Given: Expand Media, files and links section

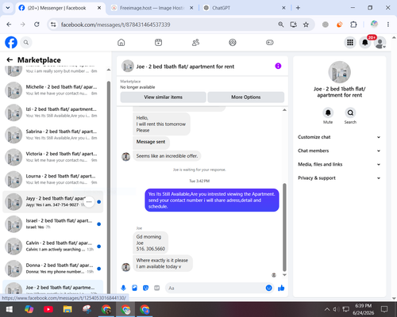Looking at the screenshot, I should click(339, 164).
